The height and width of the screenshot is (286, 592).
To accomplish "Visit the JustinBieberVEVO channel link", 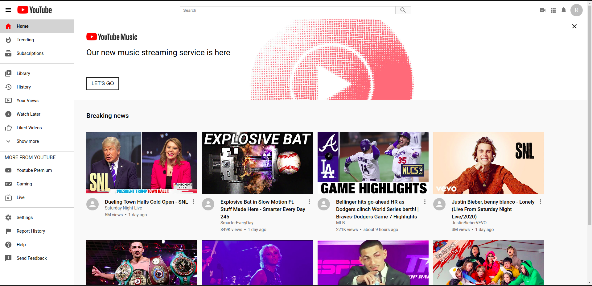I will point(469,223).
